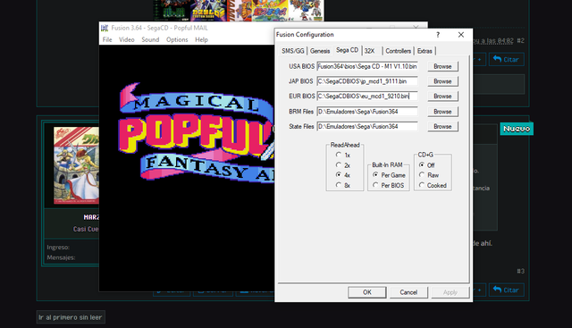Open the File menu in Fusion
This screenshot has width=572, height=328.
(x=107, y=39)
